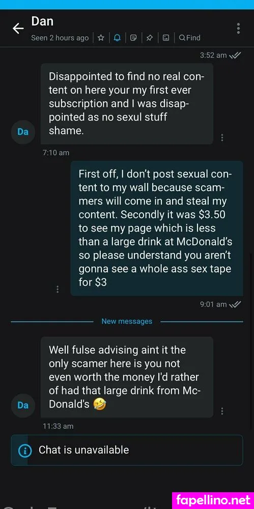Pin this conversation with pin icon
The height and width of the screenshot is (509, 254).
click(x=150, y=38)
